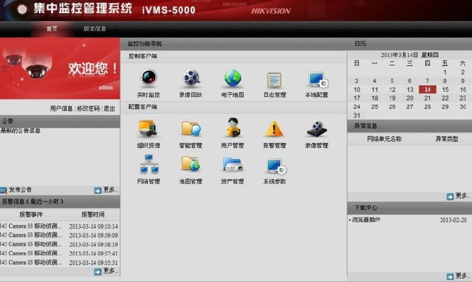The image size is (472, 282).
Task: Open alarm row at 09:08:19
Action: pyautogui.click(x=59, y=244)
